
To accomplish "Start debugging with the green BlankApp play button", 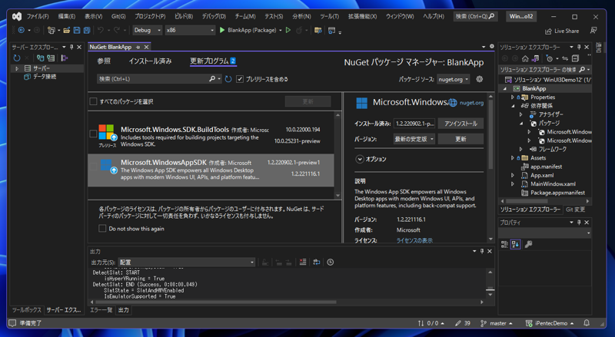I will [222, 30].
